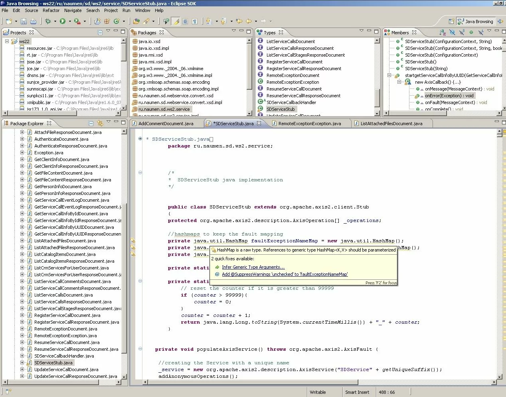Click the Add @SuppressWarnings quick fix link
Screen dimensions: 506x397
[x=285, y=274]
